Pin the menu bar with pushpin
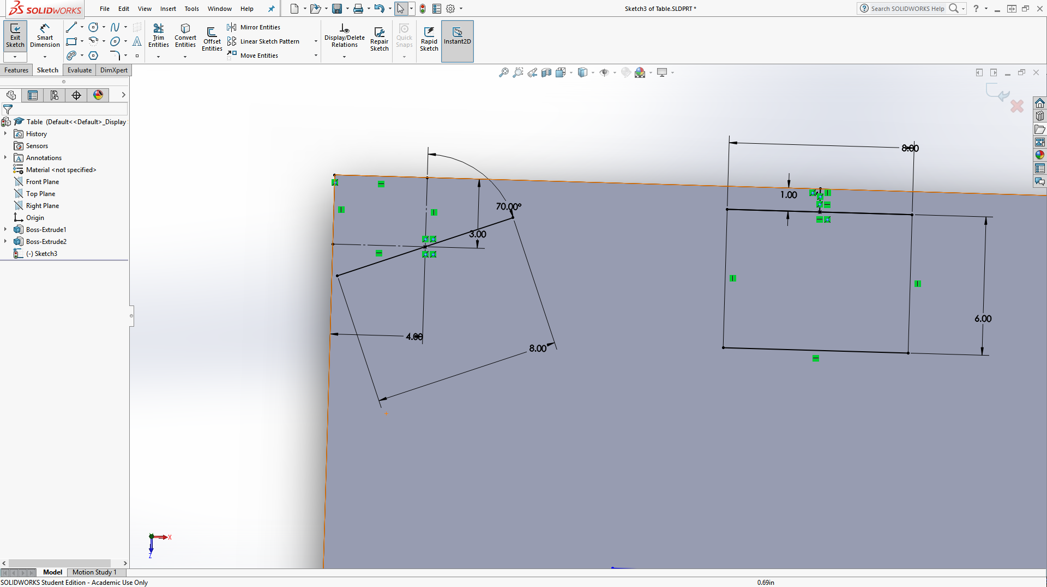The width and height of the screenshot is (1047, 587). click(271, 9)
